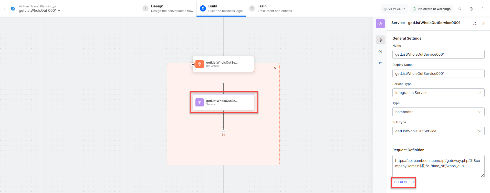This screenshot has width=490, height=193.
Task: Click the Display Name input field
Action: click(438, 74)
